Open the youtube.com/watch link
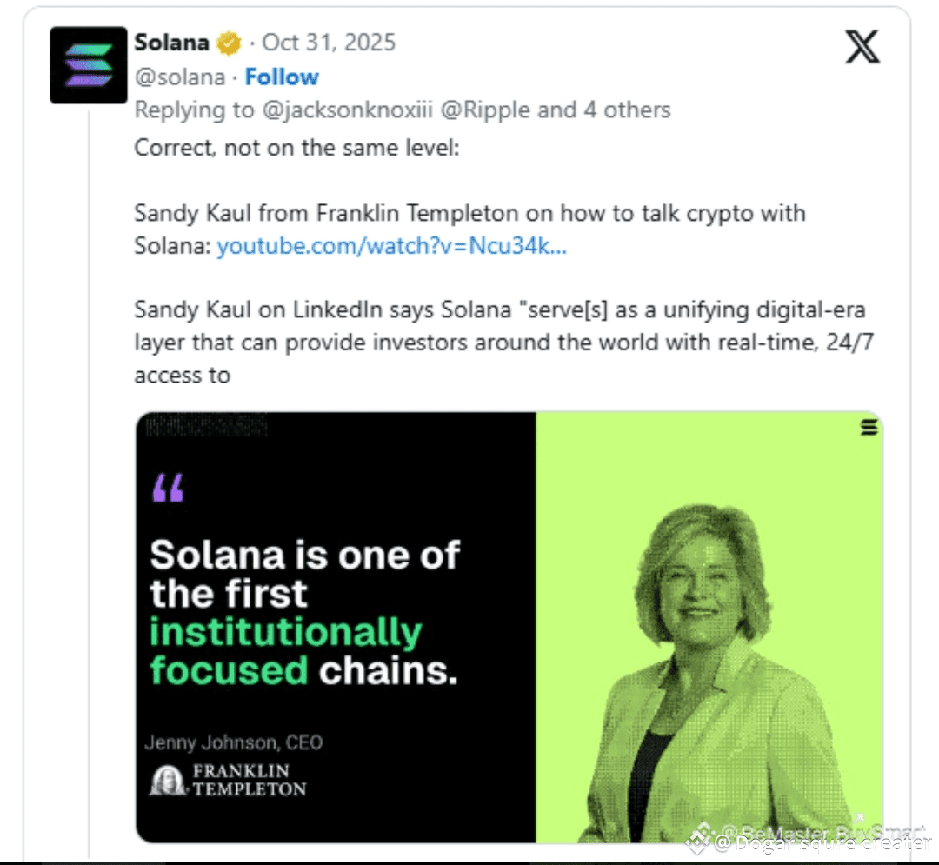Image resolution: width=939 pixels, height=865 pixels. [x=391, y=246]
